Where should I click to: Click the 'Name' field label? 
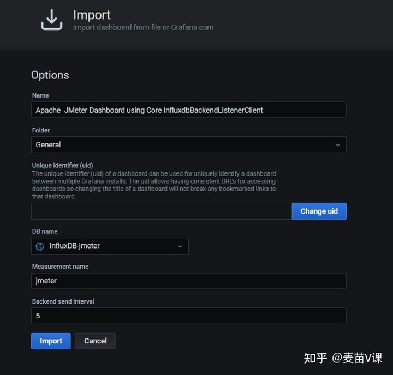click(40, 95)
